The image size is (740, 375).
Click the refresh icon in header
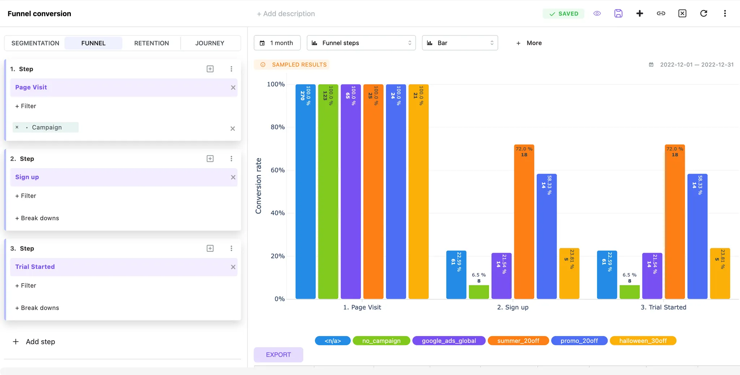pos(704,14)
